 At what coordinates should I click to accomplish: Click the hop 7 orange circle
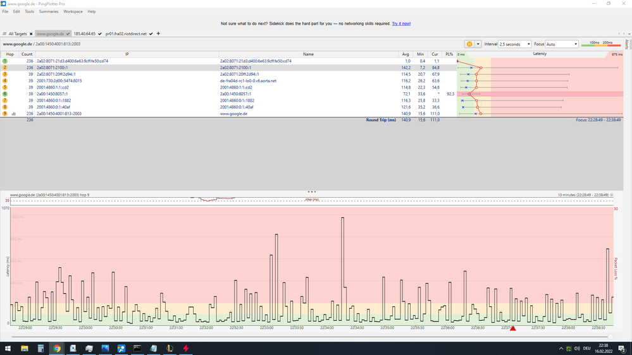[5, 100]
